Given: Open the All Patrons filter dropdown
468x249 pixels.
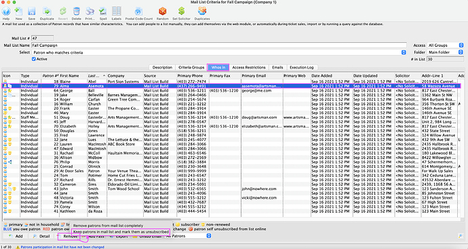Looking at the screenshot, I should tap(188, 236).
